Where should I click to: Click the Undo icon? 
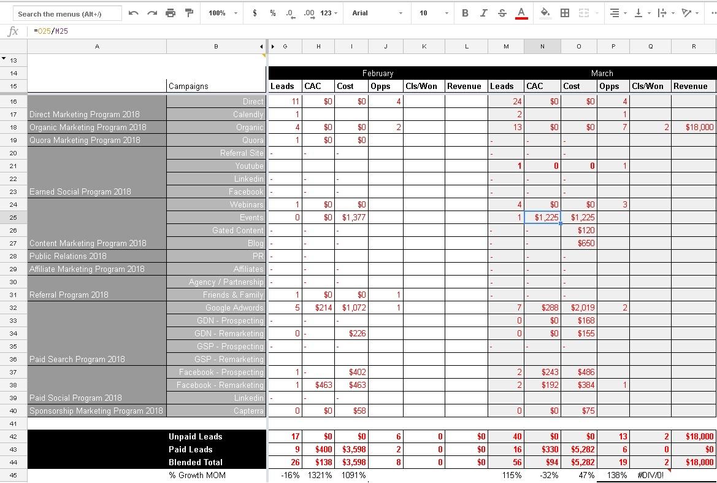click(x=134, y=14)
